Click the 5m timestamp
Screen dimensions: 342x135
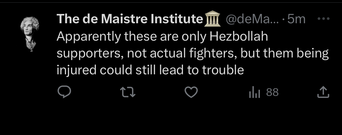[296, 19]
